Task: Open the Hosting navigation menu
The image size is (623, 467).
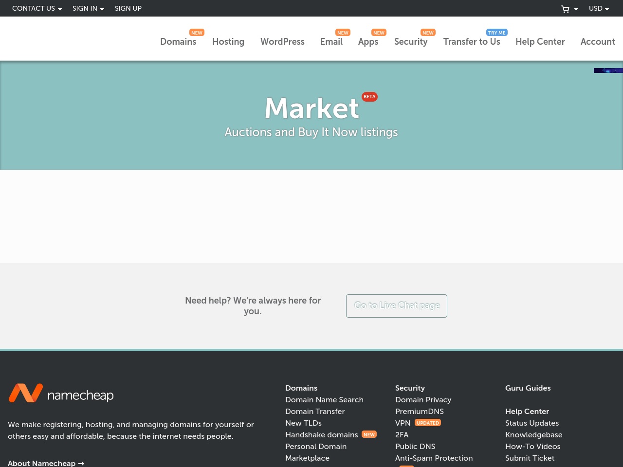Action: pos(228,42)
